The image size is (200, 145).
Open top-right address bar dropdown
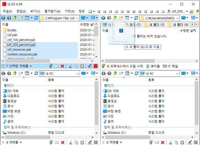[177, 18]
